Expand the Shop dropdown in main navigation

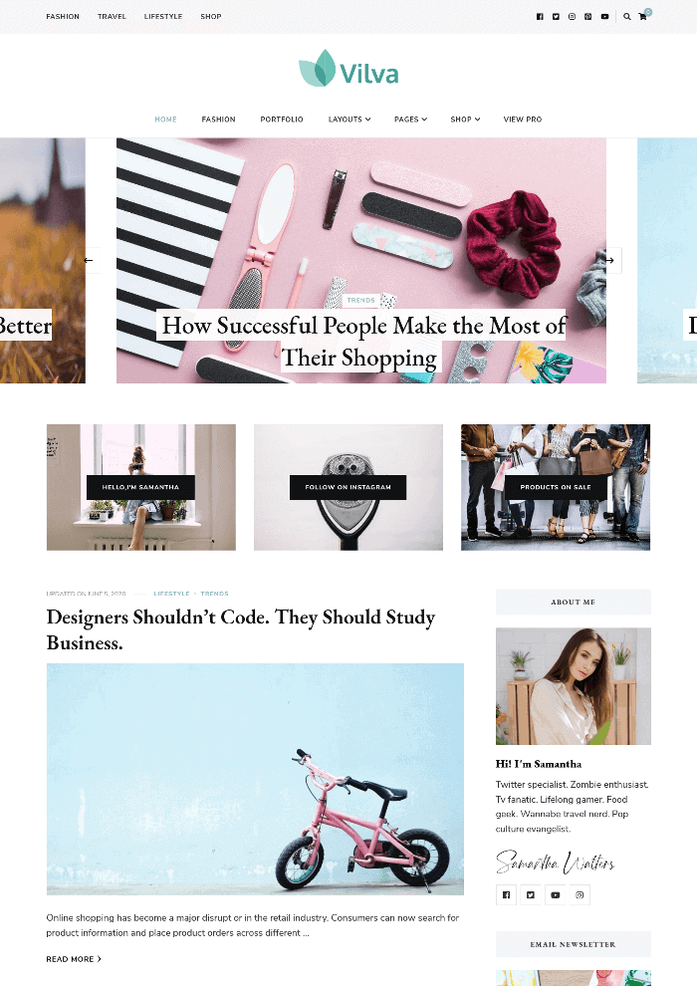(x=465, y=120)
